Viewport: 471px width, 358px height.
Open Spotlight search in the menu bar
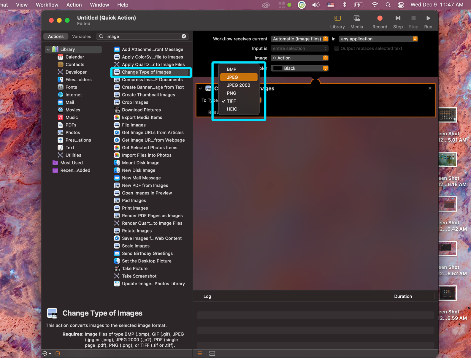[388, 5]
